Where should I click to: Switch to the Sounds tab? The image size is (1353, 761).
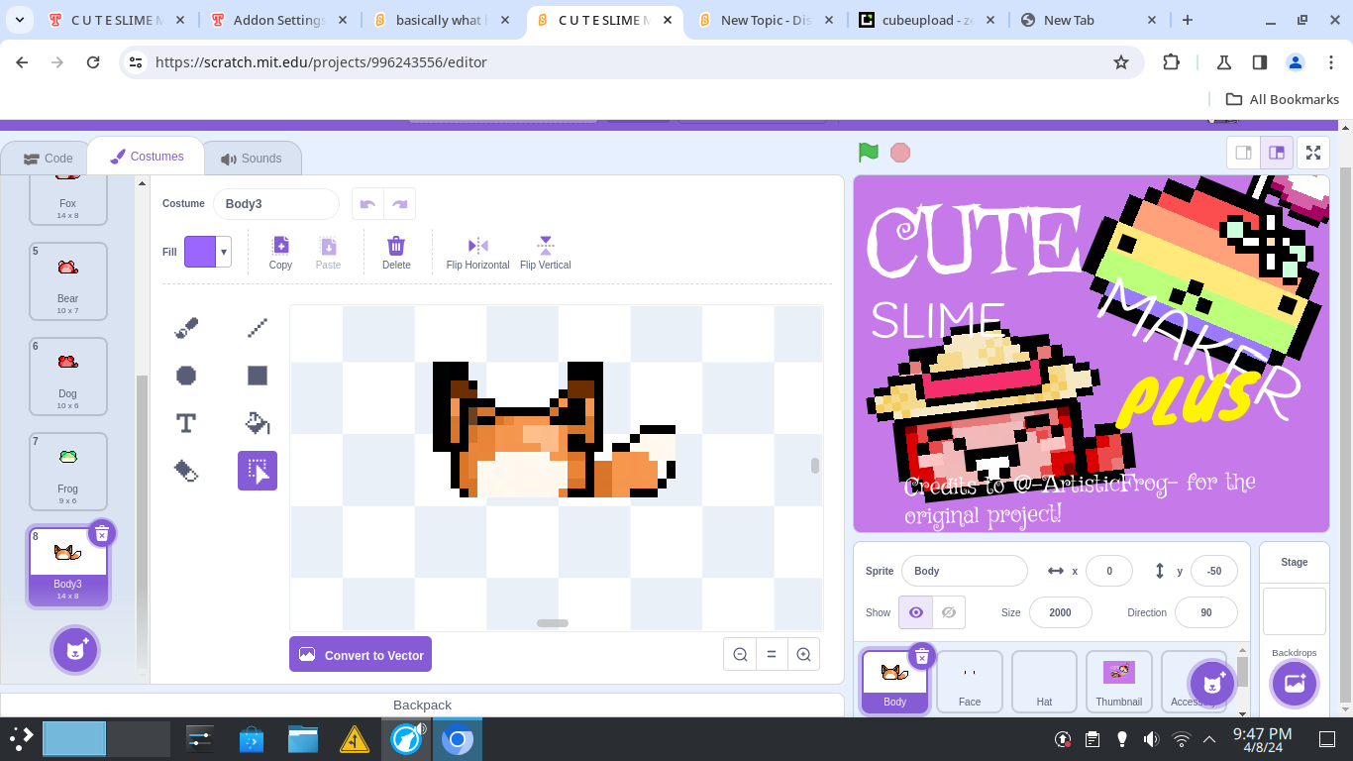point(253,157)
